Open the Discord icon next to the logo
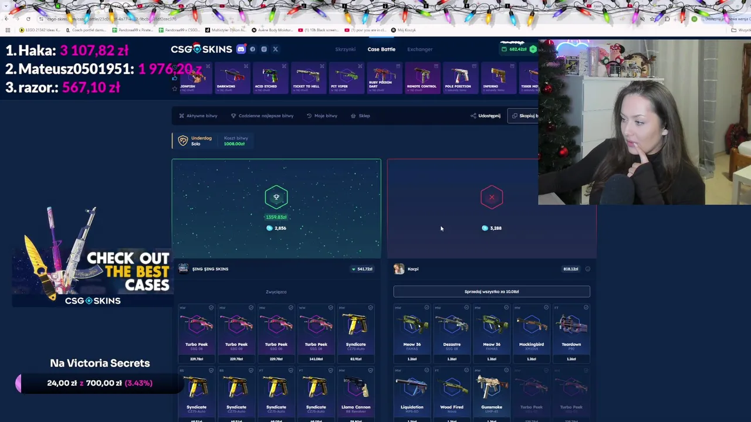Viewport: 751px width, 422px height. point(241,49)
